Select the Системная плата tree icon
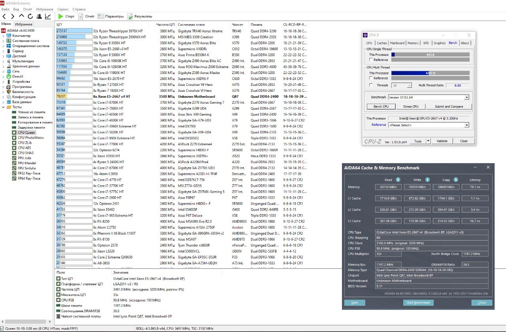Screen dimensions: 506x332 point(9,41)
